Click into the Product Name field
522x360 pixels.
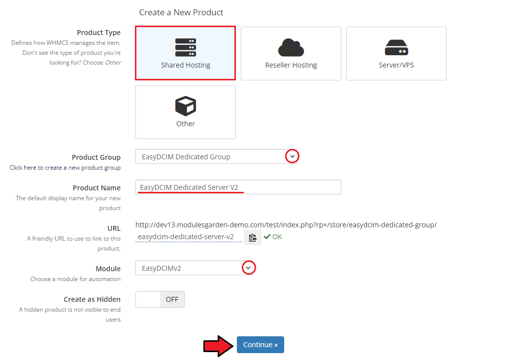coord(238,187)
